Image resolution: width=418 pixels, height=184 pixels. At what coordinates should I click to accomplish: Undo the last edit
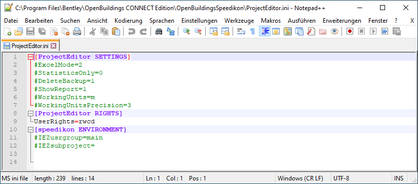click(131, 32)
